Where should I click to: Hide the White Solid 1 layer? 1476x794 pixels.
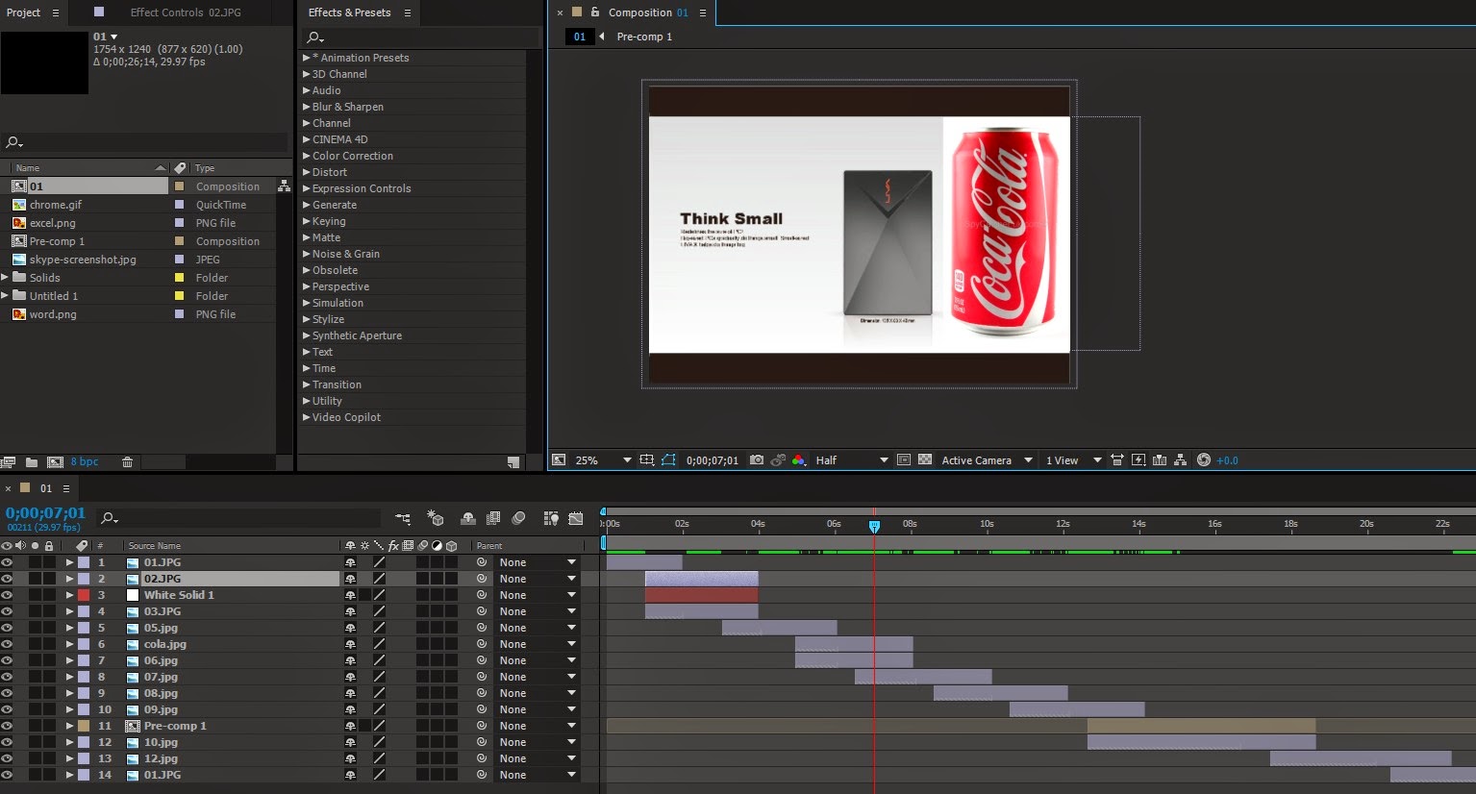[7, 595]
